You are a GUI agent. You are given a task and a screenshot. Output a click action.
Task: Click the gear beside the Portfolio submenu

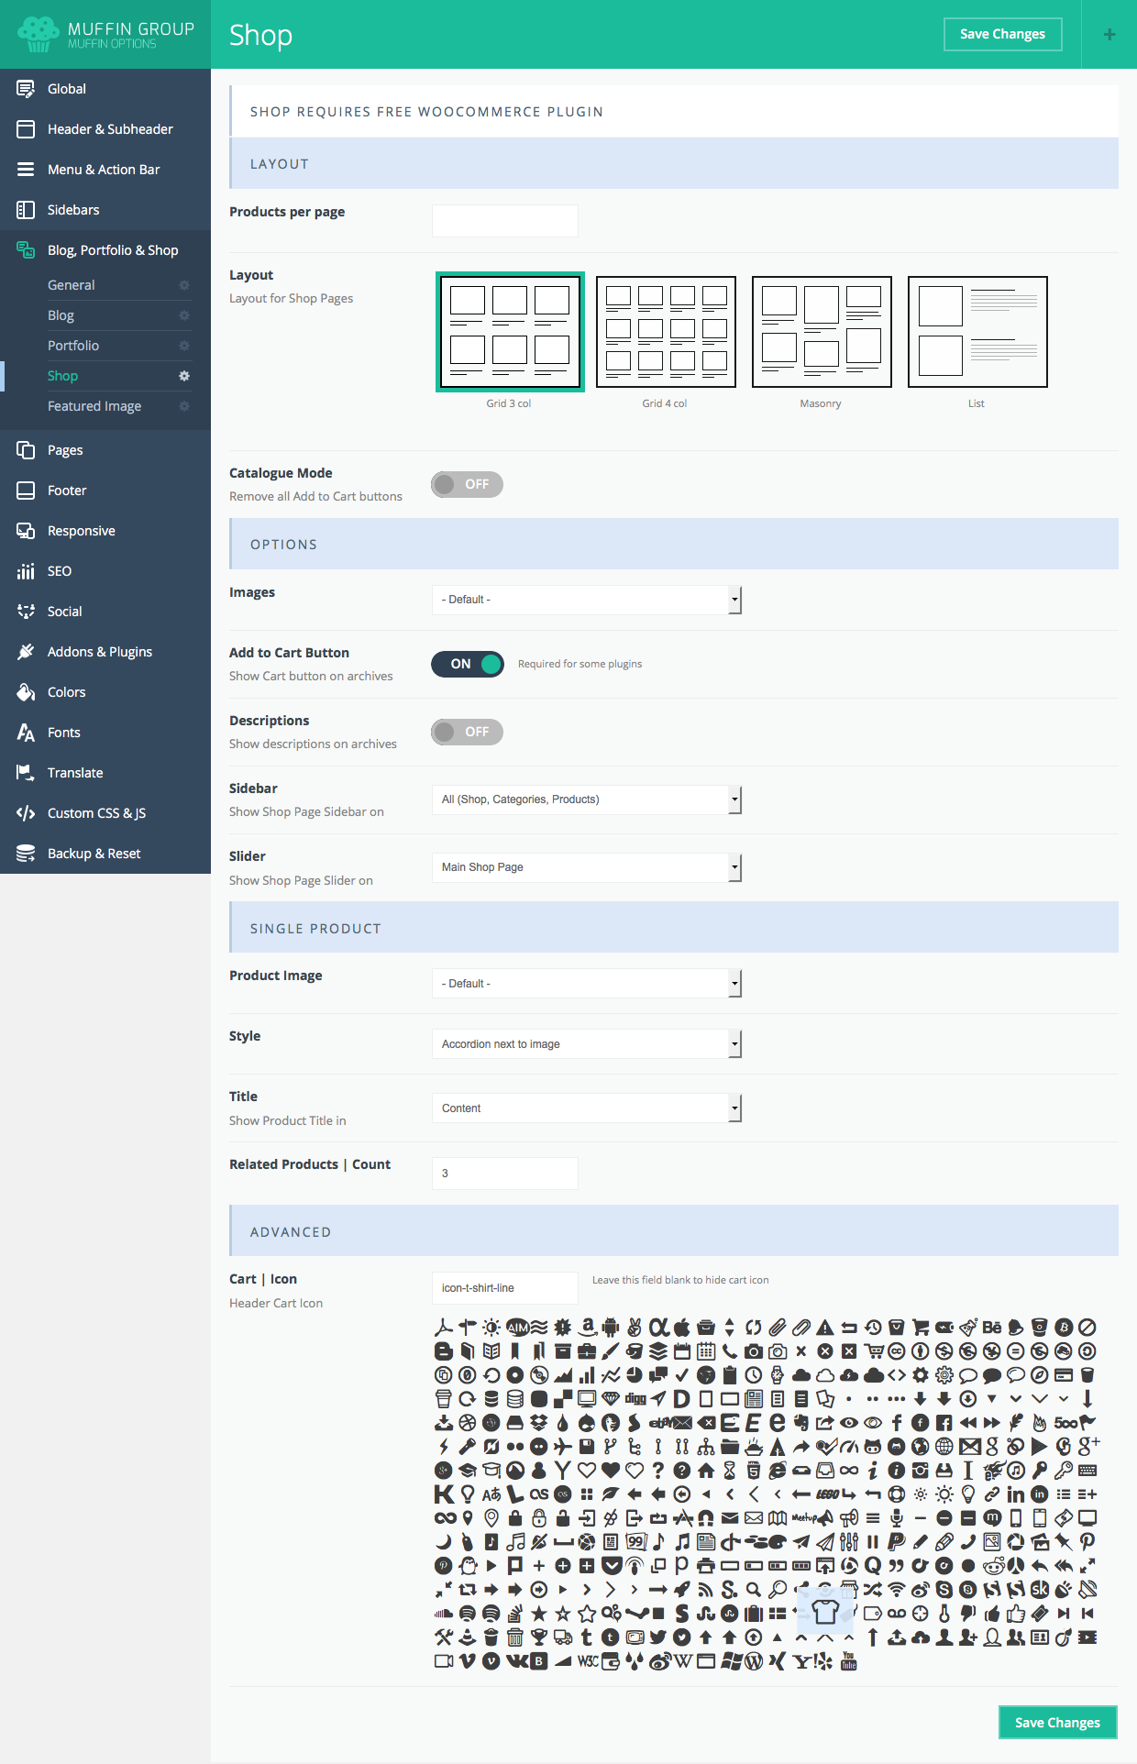184,346
